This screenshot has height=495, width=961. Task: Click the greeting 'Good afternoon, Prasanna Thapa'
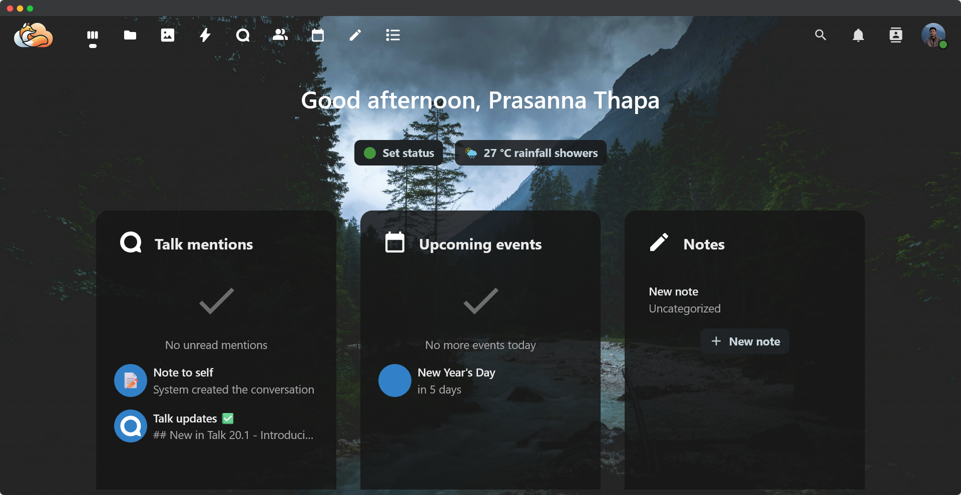pos(480,100)
